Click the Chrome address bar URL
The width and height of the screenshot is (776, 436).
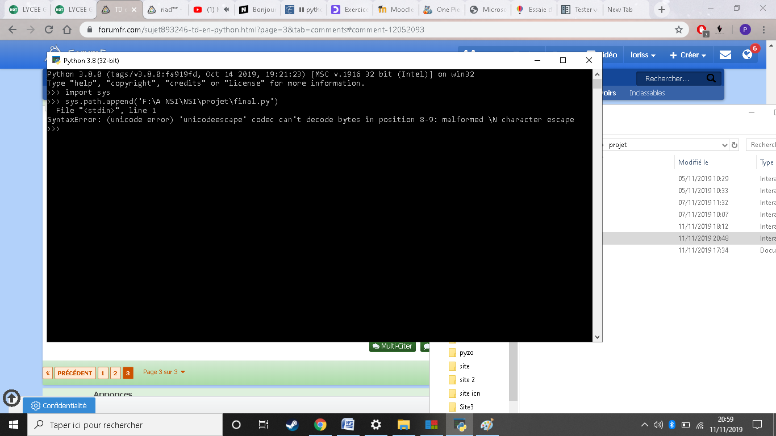pyautogui.click(x=260, y=30)
